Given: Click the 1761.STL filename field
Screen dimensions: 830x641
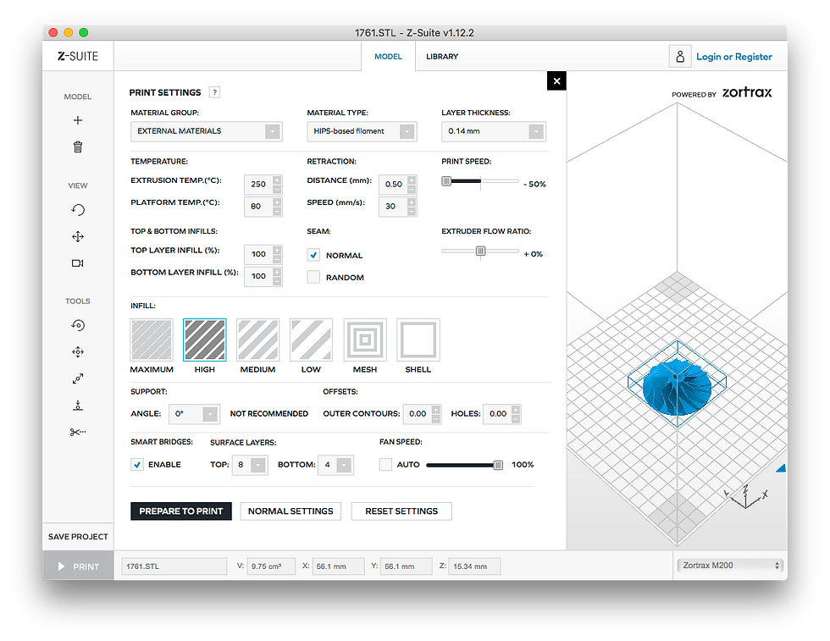Looking at the screenshot, I should (174, 566).
